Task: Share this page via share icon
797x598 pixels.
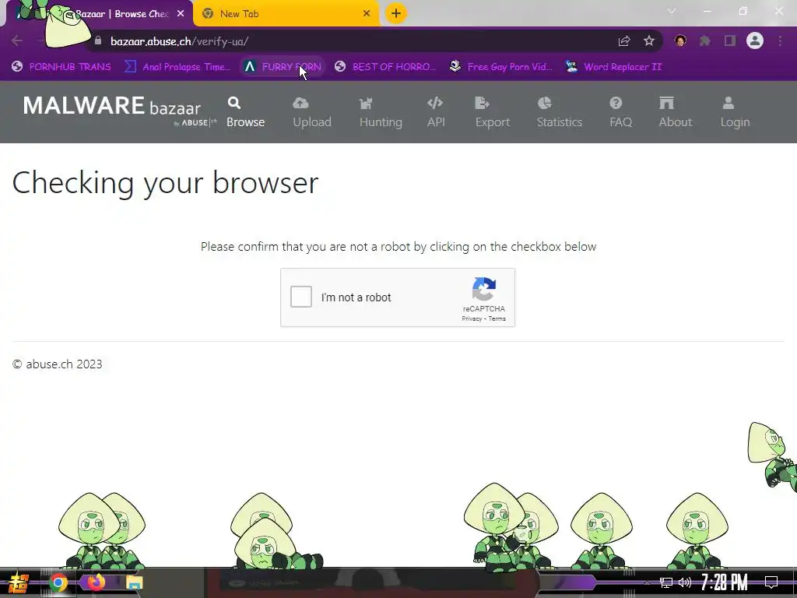Action: pos(624,41)
